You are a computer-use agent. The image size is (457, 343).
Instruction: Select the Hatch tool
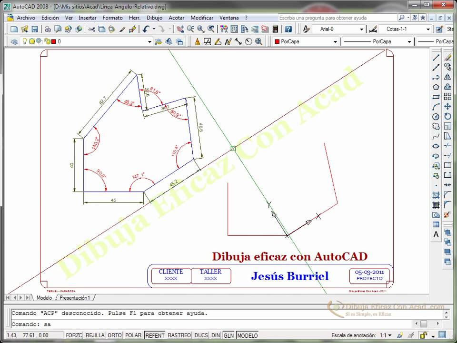click(x=436, y=195)
